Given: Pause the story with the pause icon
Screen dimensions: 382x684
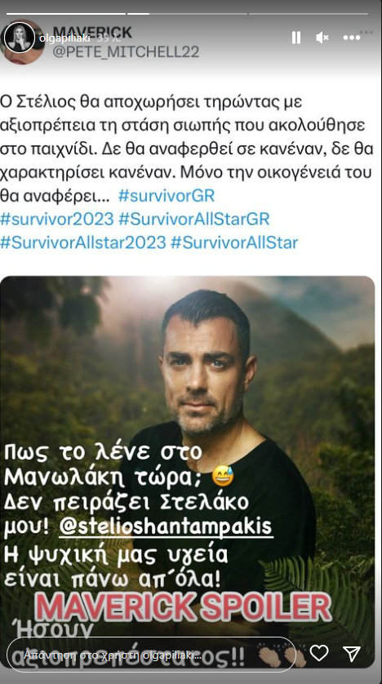Looking at the screenshot, I should [x=296, y=38].
